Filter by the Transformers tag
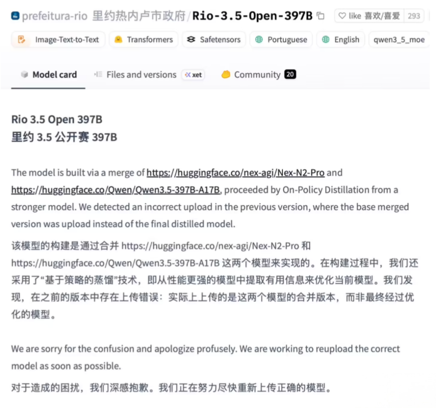The height and width of the screenshot is (408, 436). pos(143,40)
